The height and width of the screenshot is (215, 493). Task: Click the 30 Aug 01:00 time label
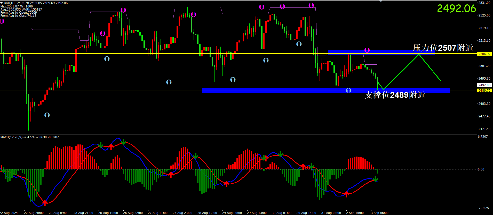click(282, 213)
